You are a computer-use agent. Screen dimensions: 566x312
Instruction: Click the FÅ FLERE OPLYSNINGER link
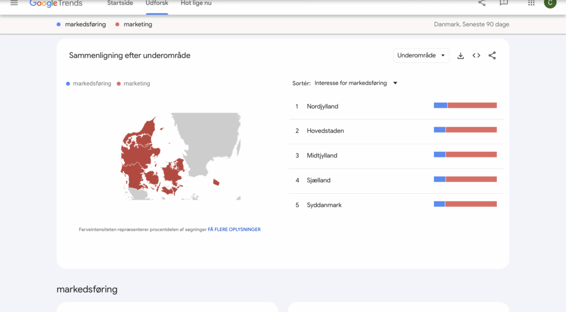tap(234, 230)
